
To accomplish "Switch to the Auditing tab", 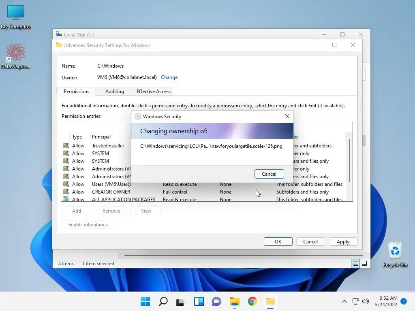I will [114, 92].
